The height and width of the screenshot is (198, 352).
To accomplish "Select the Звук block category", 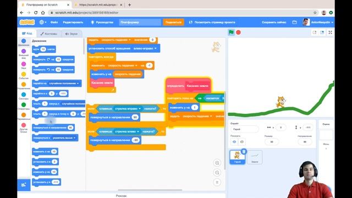I will point(24,65).
